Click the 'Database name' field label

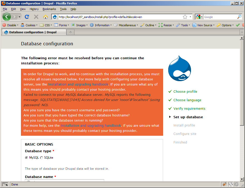coord(39,177)
